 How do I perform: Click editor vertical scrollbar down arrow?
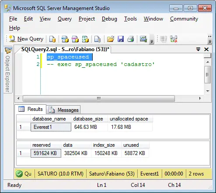(x=208, y=91)
